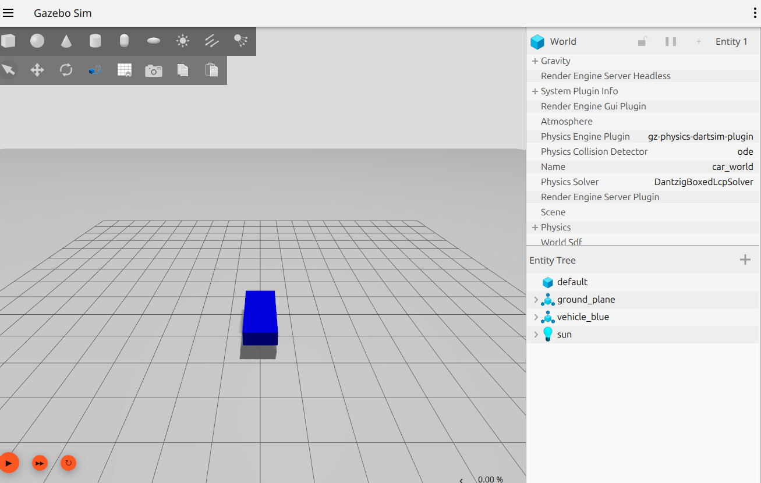Insert a cylinder shape
The height and width of the screenshot is (483, 761).
[95, 41]
